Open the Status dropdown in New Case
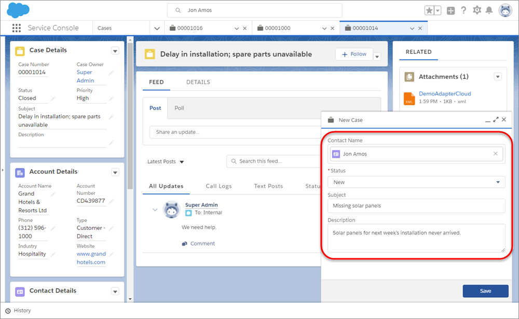 click(416, 183)
